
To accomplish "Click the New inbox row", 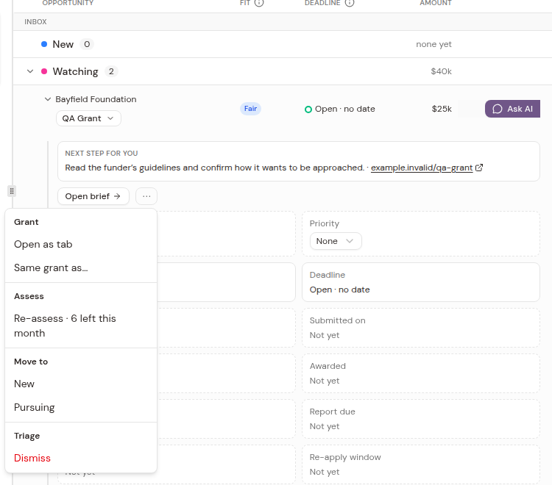I will pos(283,44).
